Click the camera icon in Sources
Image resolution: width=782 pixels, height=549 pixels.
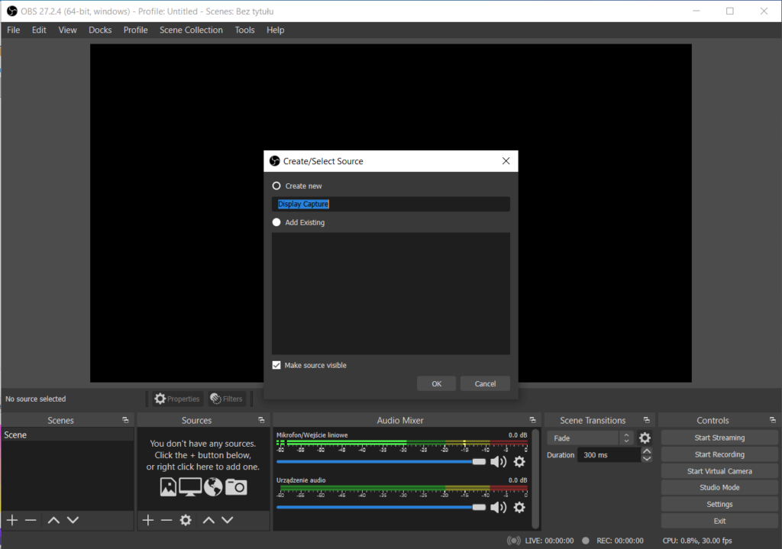(236, 486)
